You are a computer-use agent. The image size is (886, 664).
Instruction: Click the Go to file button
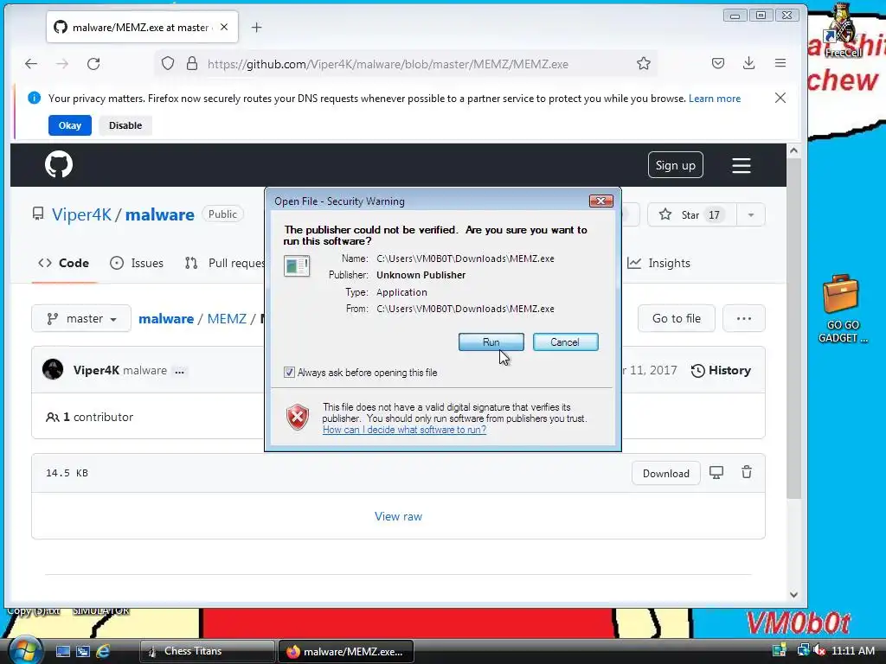tap(677, 318)
